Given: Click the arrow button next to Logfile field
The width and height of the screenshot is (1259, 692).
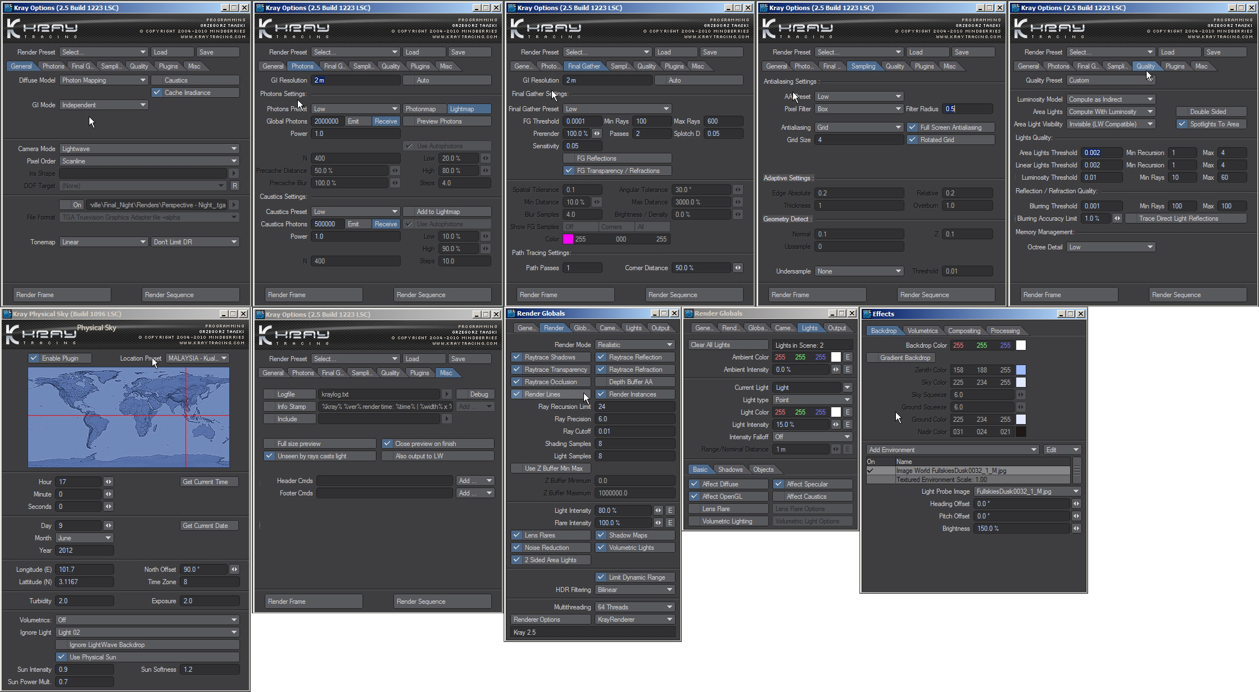Looking at the screenshot, I should click(447, 394).
